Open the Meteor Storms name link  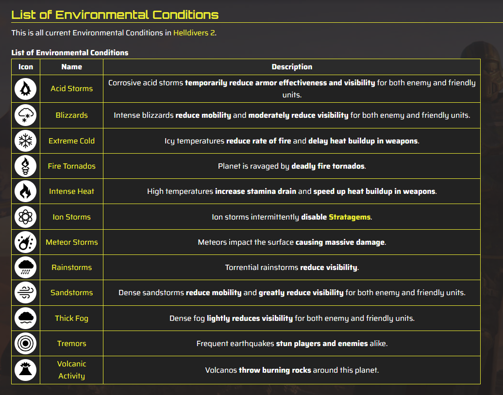(x=71, y=242)
